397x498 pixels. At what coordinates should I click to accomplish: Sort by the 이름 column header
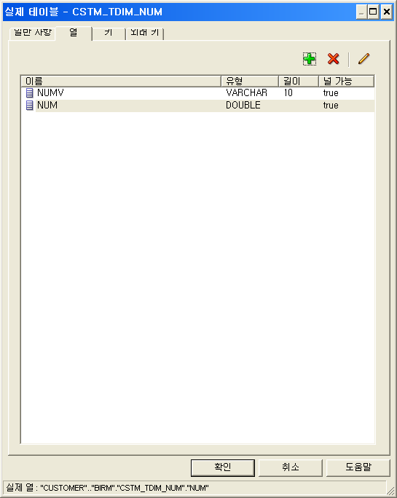pyautogui.click(x=121, y=82)
